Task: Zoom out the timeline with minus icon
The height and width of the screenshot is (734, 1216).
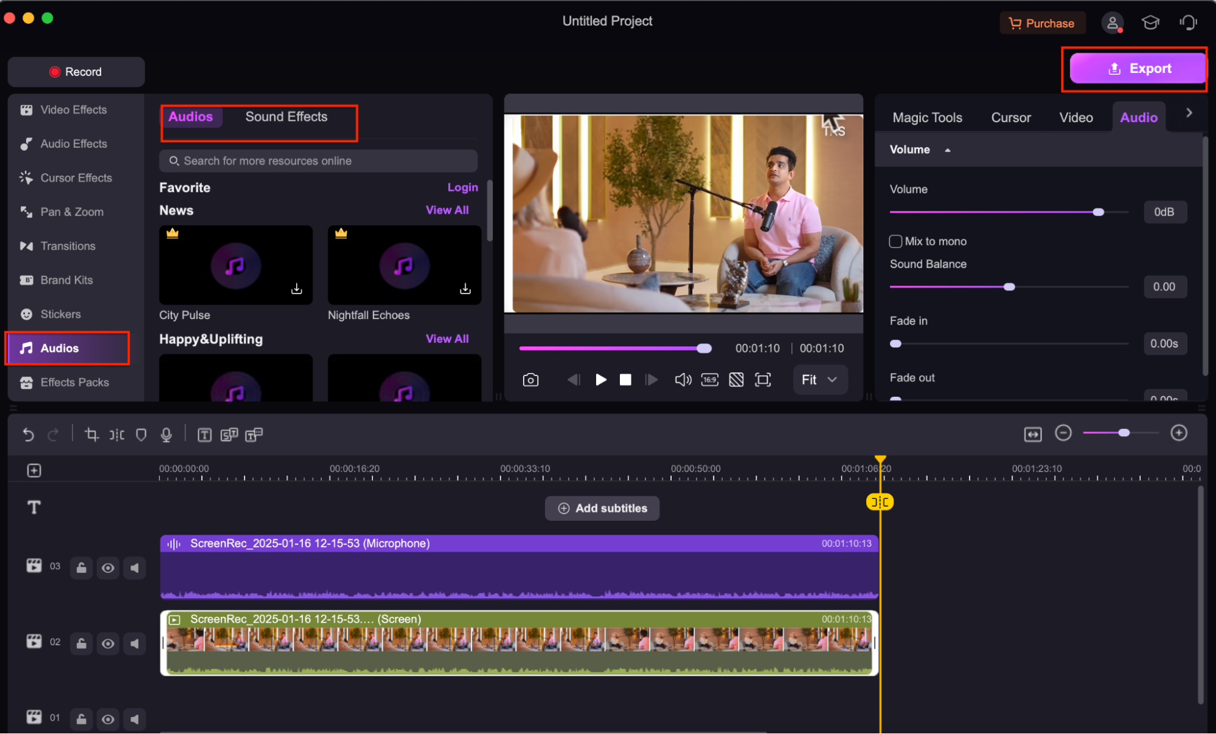Action: coord(1063,433)
